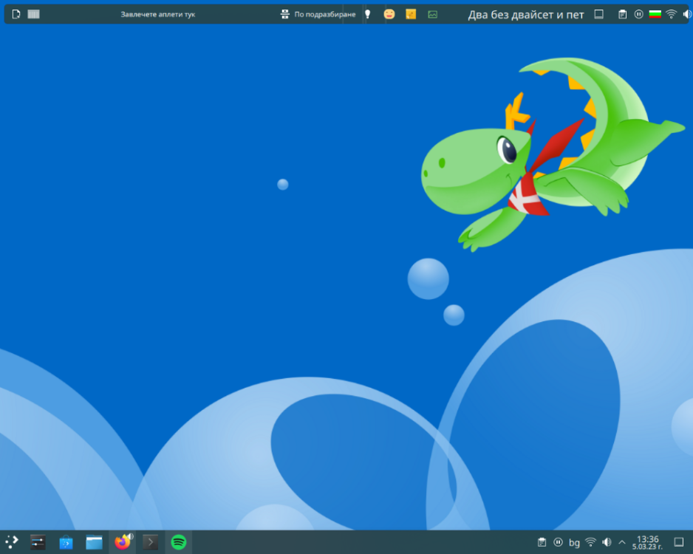
Task: Open Wi-Fi networks in bottom tray
Action: click(x=590, y=542)
